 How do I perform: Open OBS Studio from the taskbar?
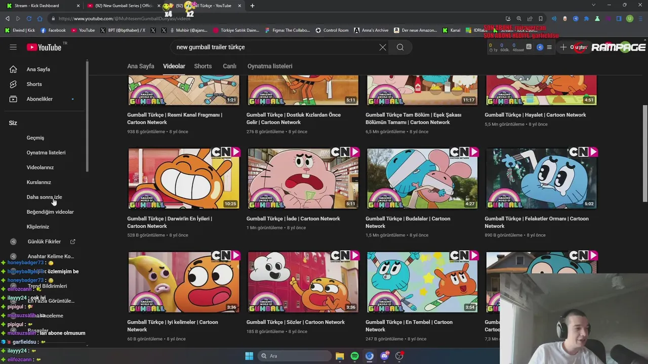pyautogui.click(x=399, y=356)
